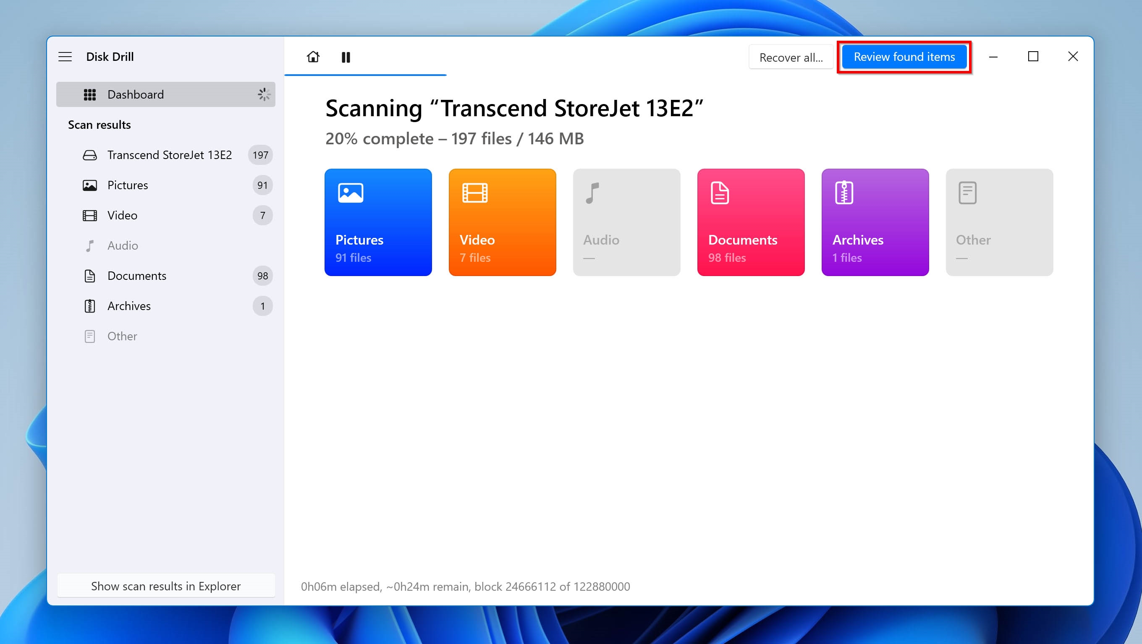Close the Disk Drill window
Viewport: 1142px width, 644px height.
1073,57
